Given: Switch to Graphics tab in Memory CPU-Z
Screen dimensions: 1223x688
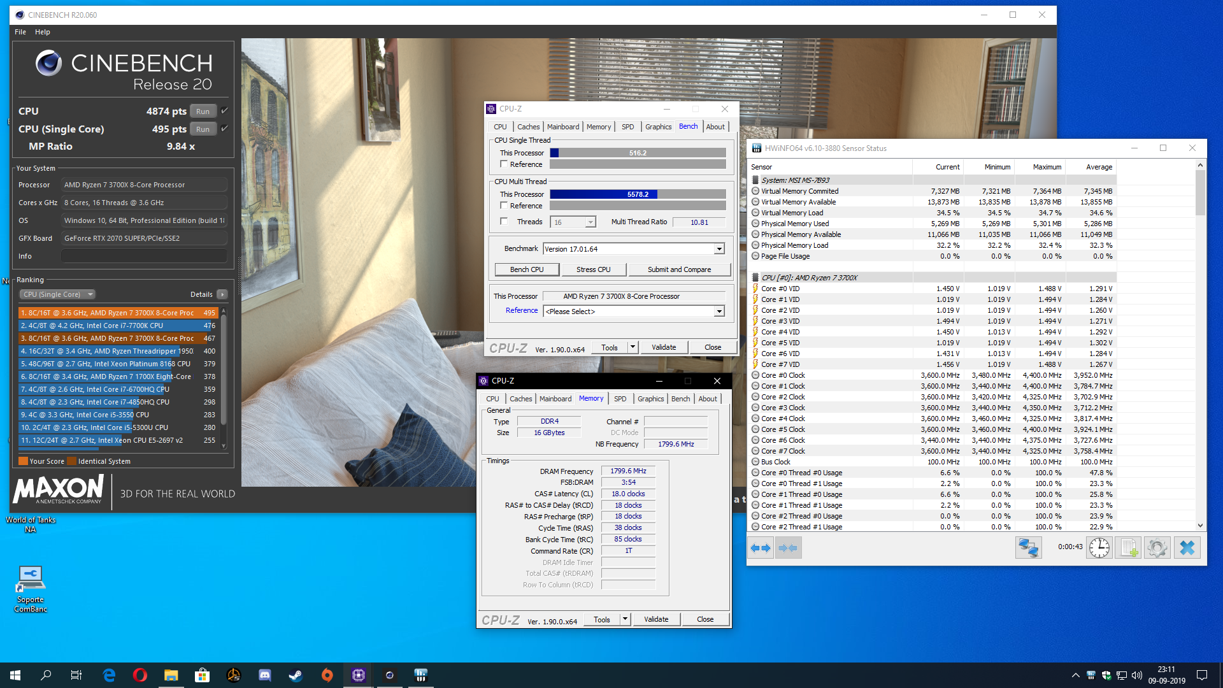Looking at the screenshot, I should click(650, 399).
